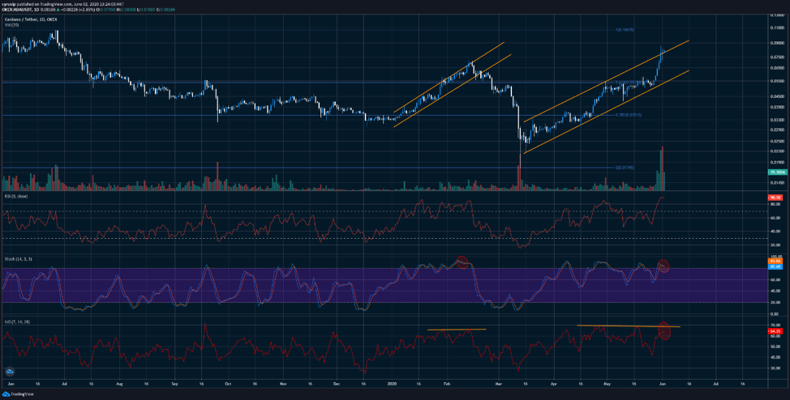
Task: Click the Fibonacci 0 (0.01765) level label
Action: 623,168
